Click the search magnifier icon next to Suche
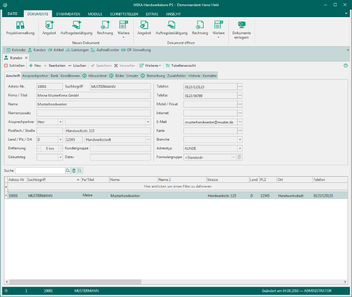 click(68, 170)
